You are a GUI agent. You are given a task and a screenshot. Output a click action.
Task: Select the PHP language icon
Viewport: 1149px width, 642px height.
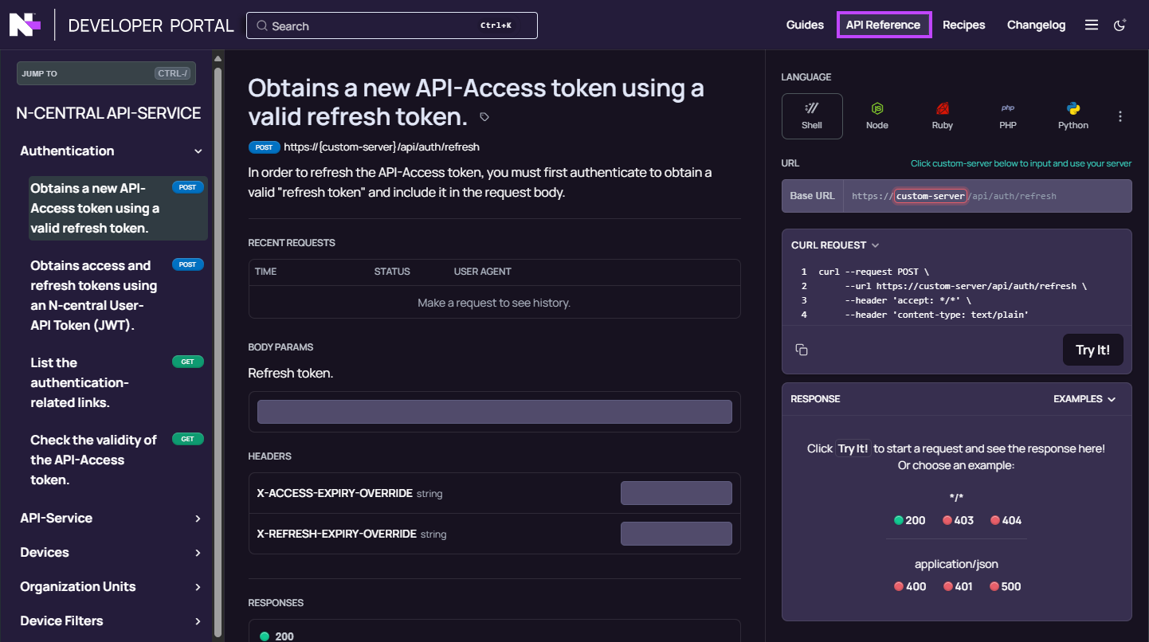click(1008, 116)
